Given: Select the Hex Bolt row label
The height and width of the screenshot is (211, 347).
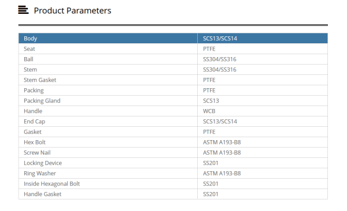Looking at the screenshot, I should tap(35, 142).
